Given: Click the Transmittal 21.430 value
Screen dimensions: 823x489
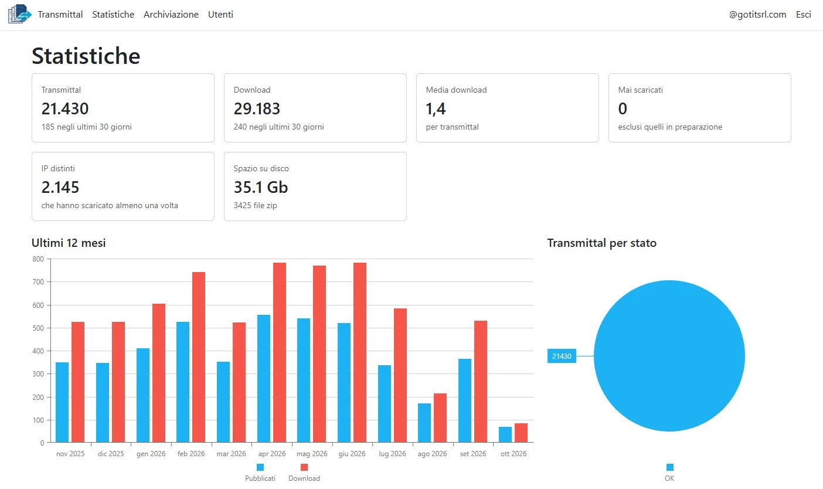Looking at the screenshot, I should click(65, 108).
